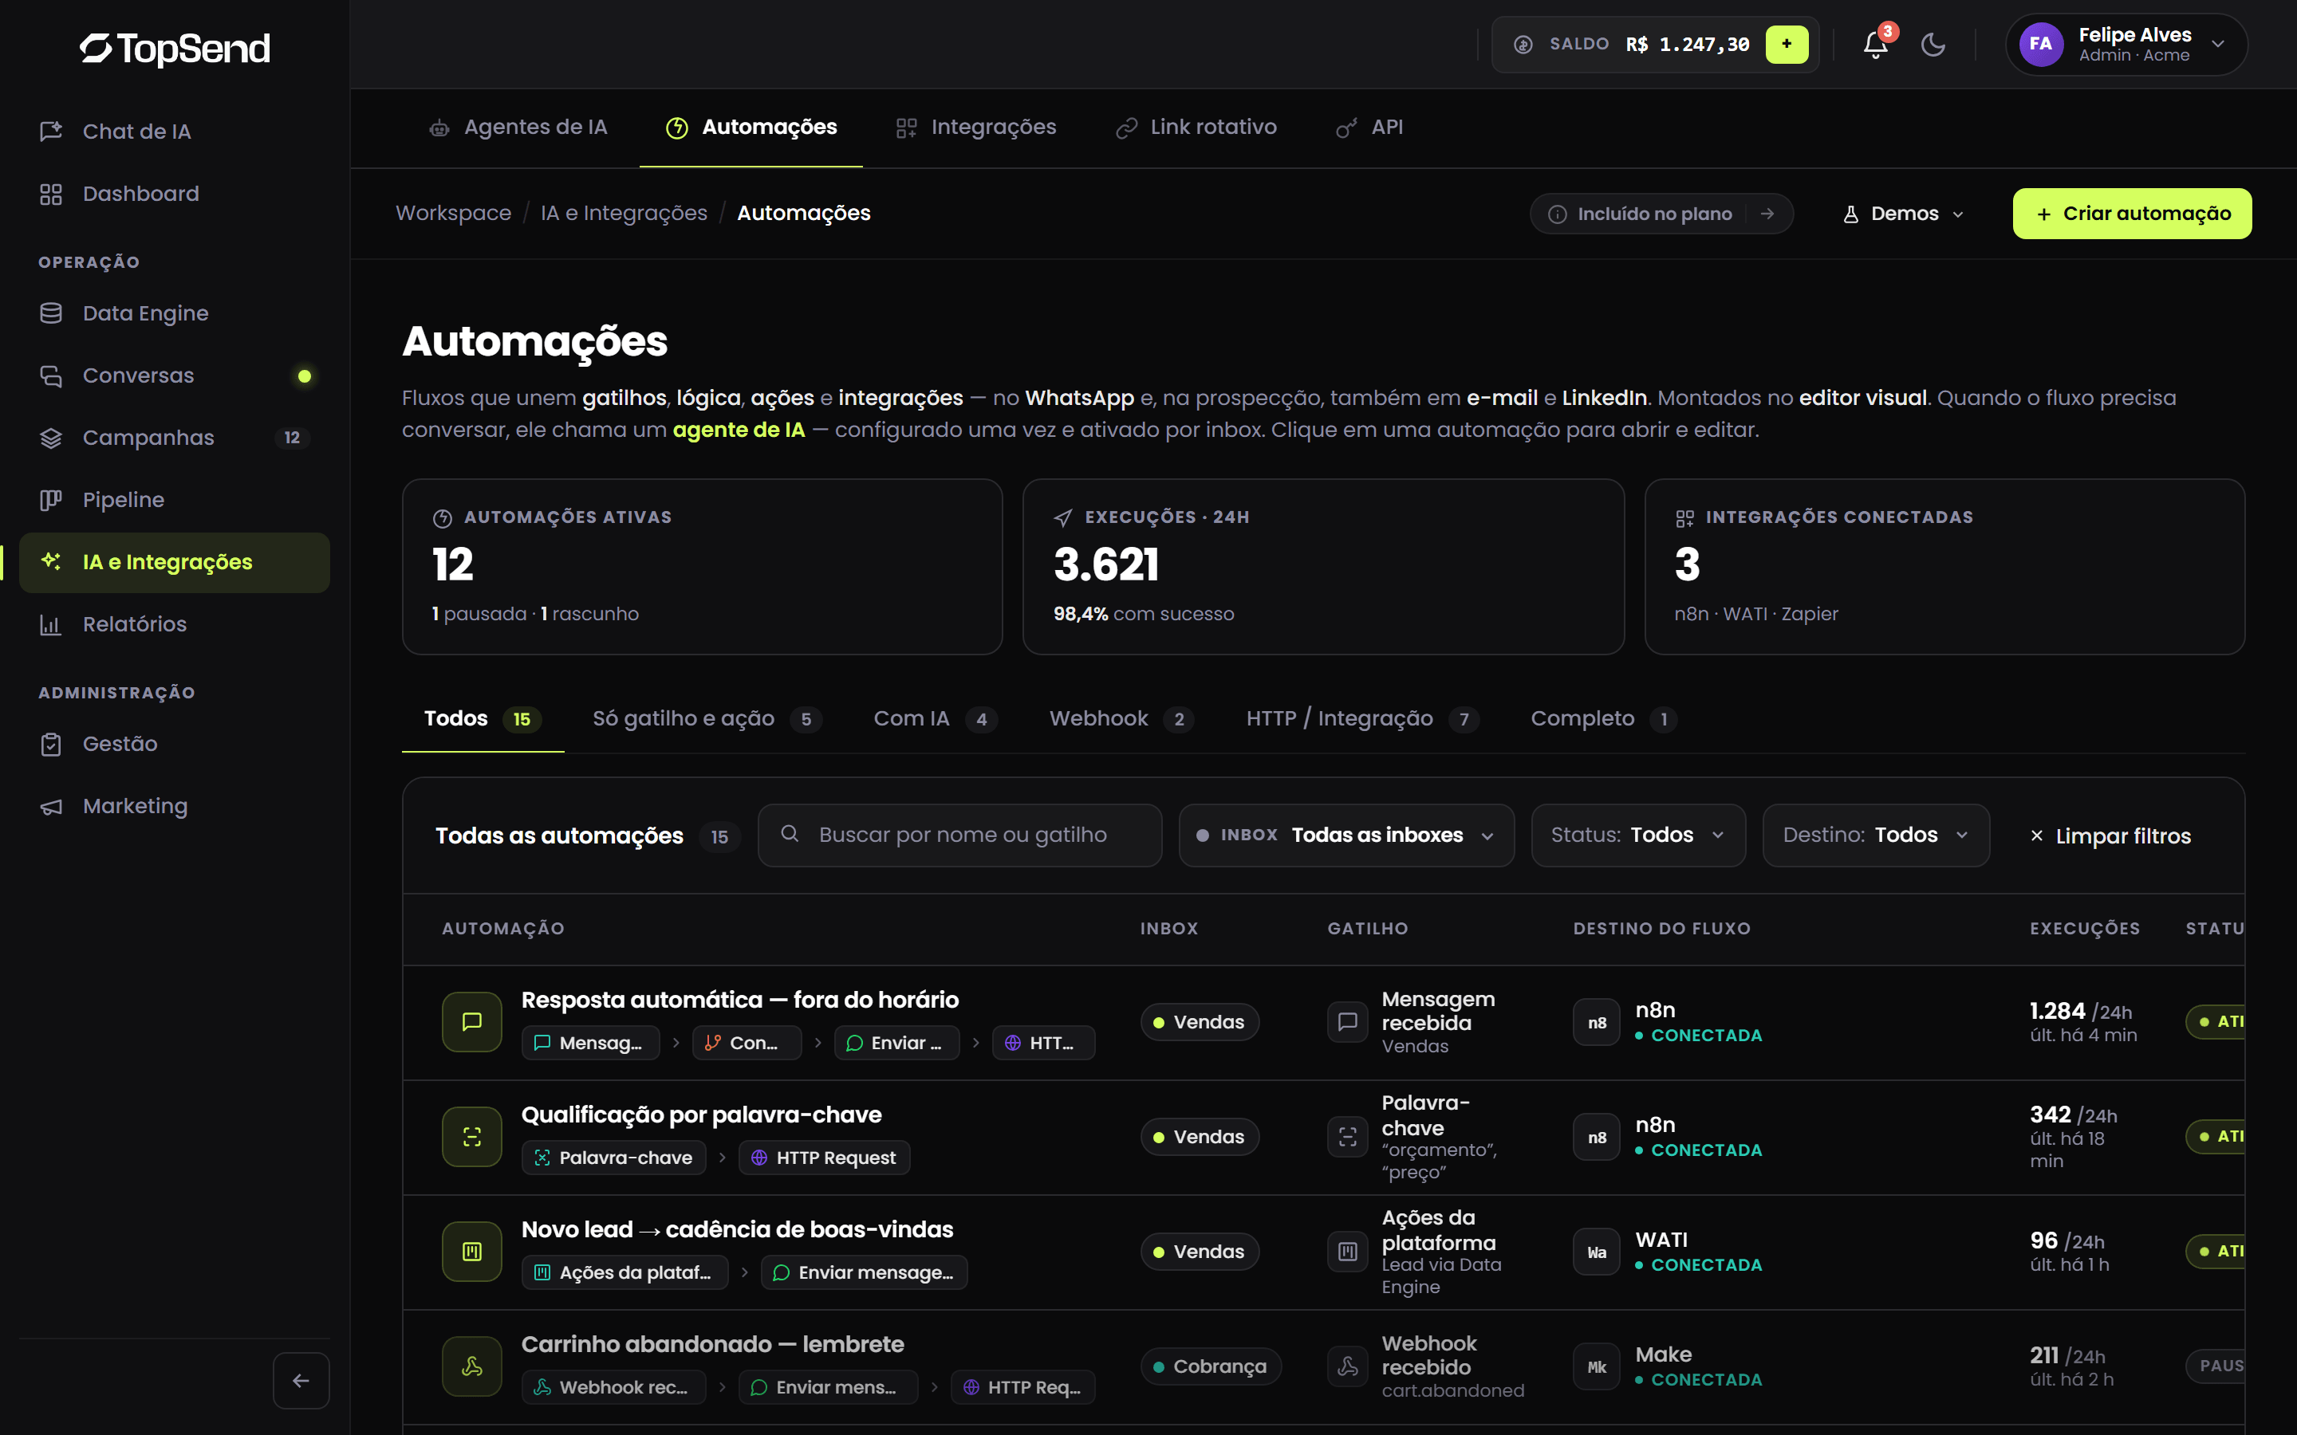2297x1435 pixels.
Task: Open Conversas in sidebar
Action: pos(175,375)
